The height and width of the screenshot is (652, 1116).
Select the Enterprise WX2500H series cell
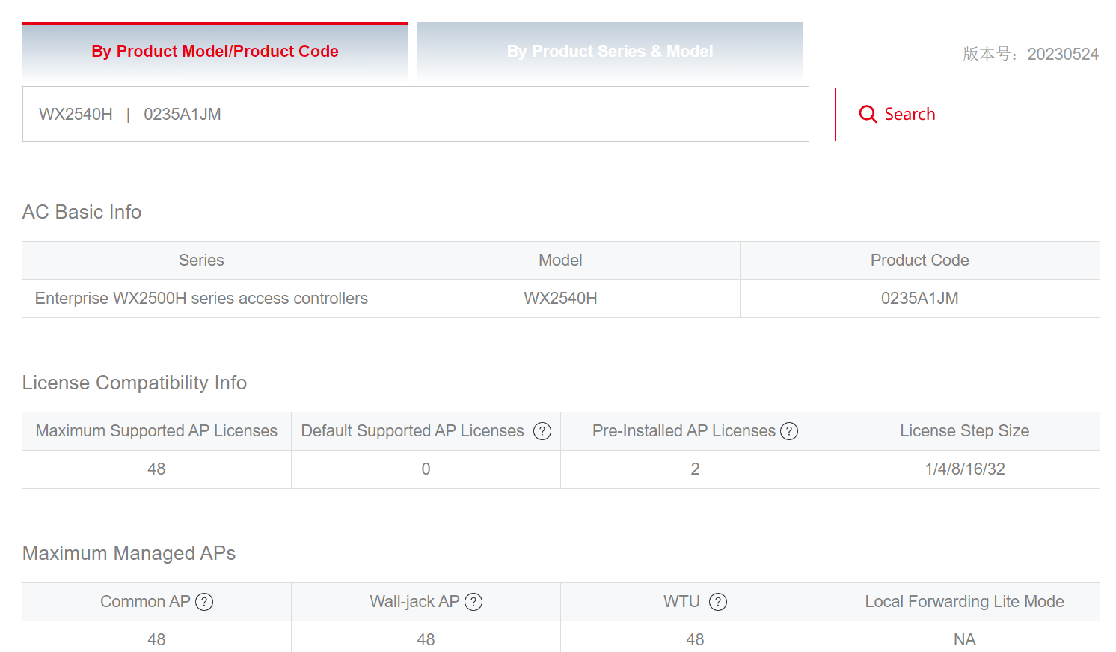pyautogui.click(x=201, y=299)
